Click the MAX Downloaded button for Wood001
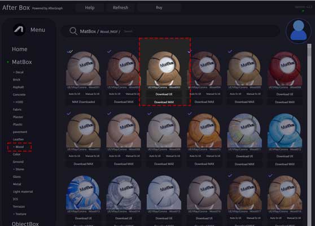 (84, 102)
